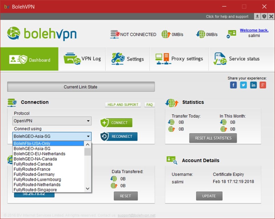Select BolehGEO-NA-Canada server

(x=48, y=159)
